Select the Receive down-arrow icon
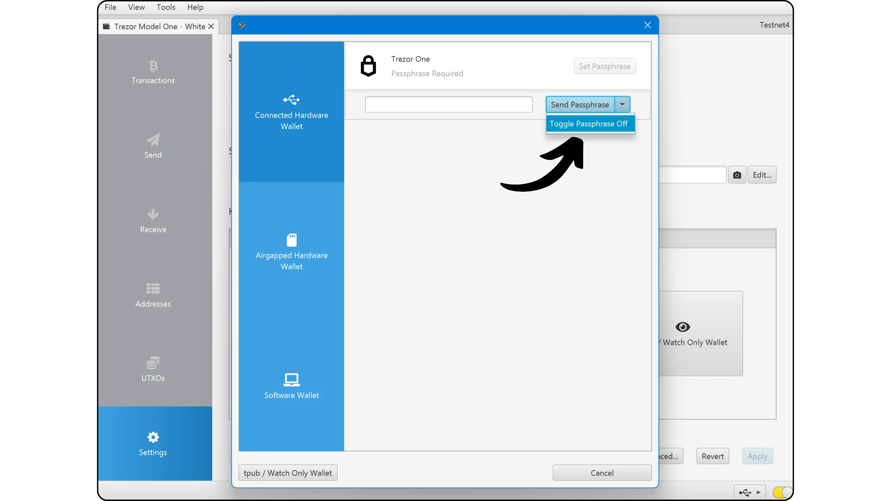891x501 pixels. (153, 214)
